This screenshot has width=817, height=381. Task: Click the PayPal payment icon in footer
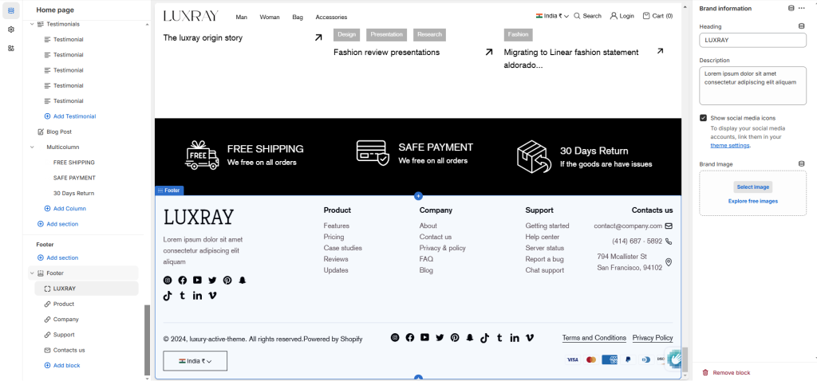[x=628, y=359]
